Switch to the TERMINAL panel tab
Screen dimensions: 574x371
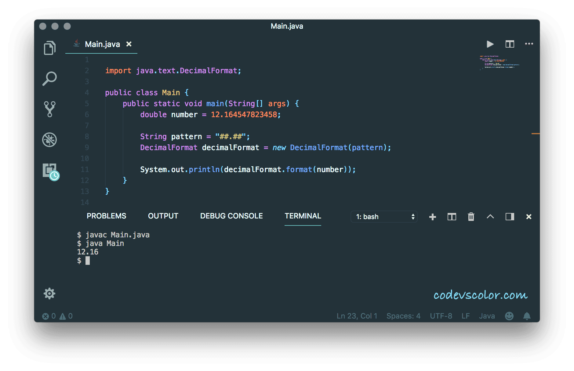point(303,216)
